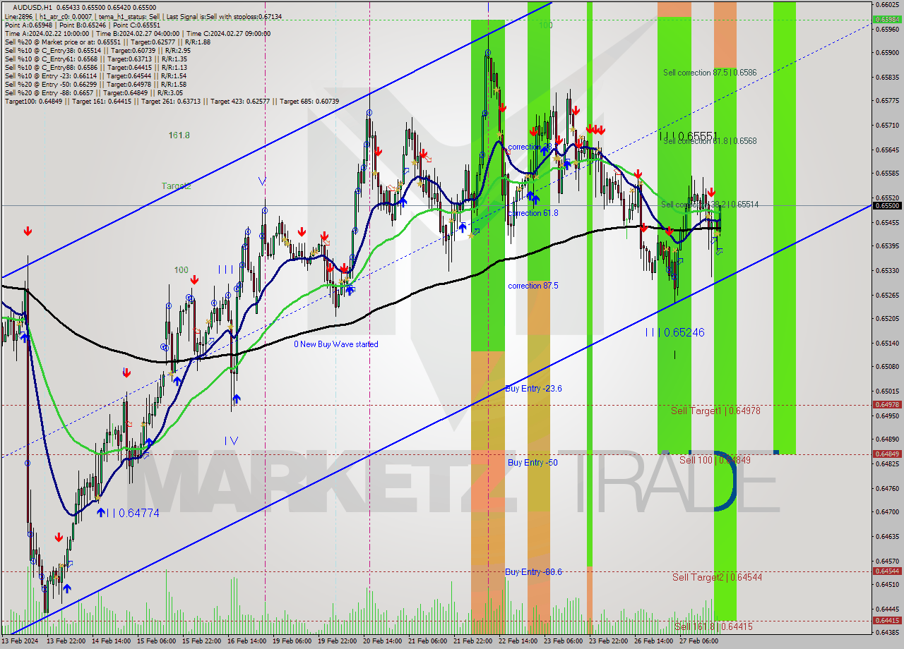Click the gray 'Target2' label
Image resolution: width=904 pixels, height=649 pixels.
pyautogui.click(x=176, y=186)
